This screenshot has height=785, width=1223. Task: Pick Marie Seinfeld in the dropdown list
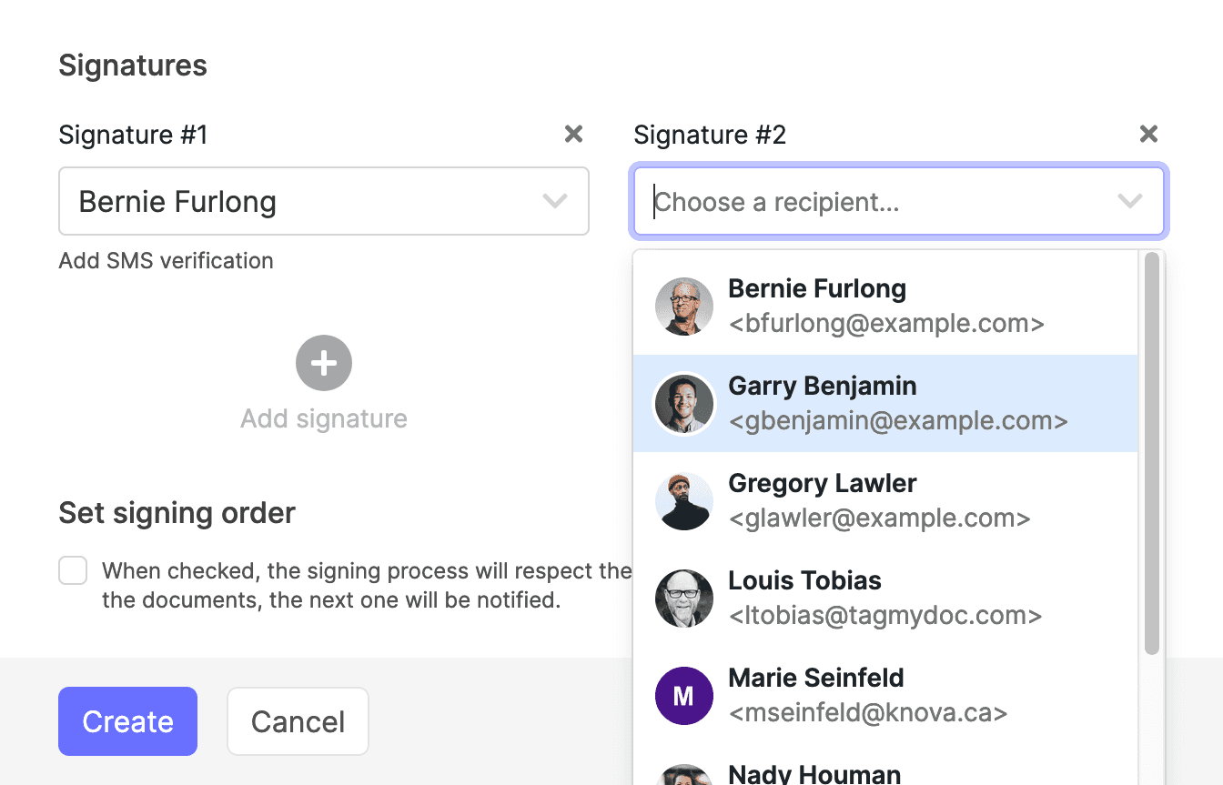[885, 696]
